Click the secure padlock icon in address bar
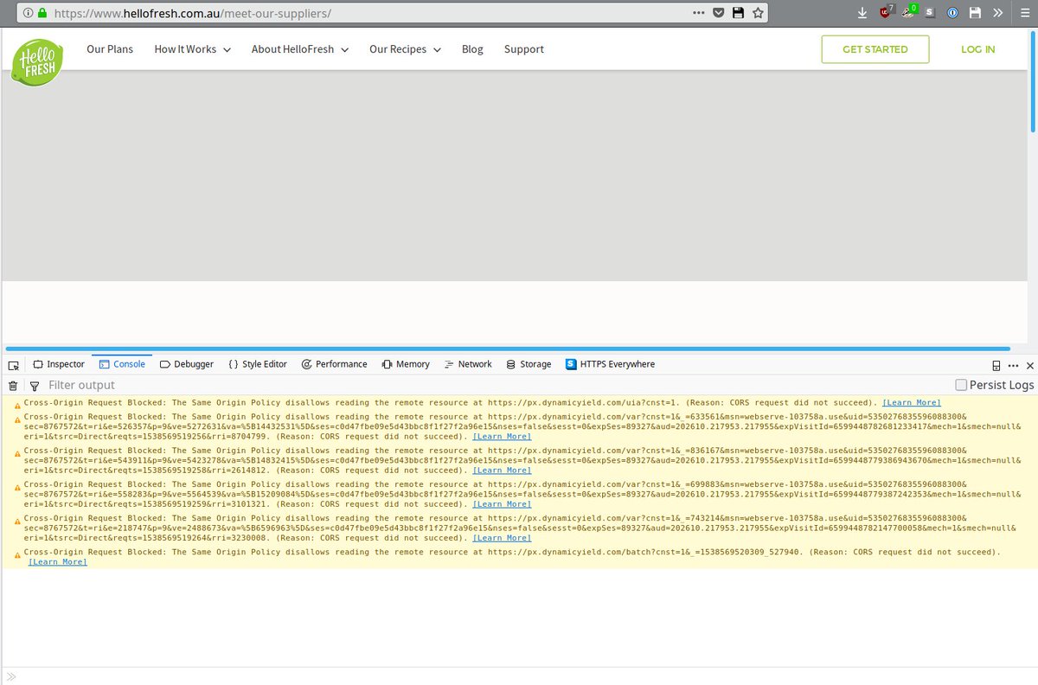The width and height of the screenshot is (1038, 685). coord(42,14)
